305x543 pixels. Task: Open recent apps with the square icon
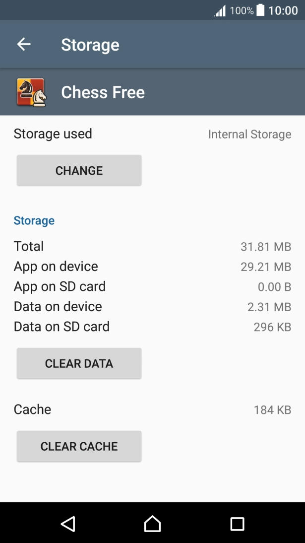point(237,524)
